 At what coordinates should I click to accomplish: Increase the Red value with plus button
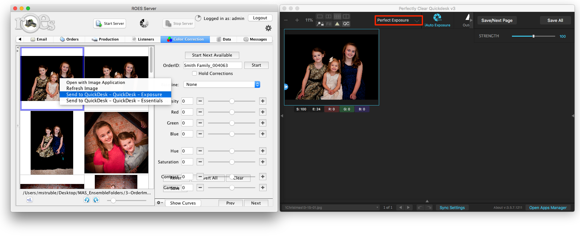(263, 112)
